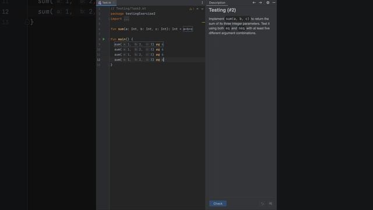The width and height of the screenshot is (373, 210).
Task: Open the Description panel gear settings
Action: tap(268, 2)
